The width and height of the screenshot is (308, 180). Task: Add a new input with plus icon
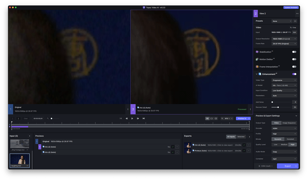coord(30,136)
